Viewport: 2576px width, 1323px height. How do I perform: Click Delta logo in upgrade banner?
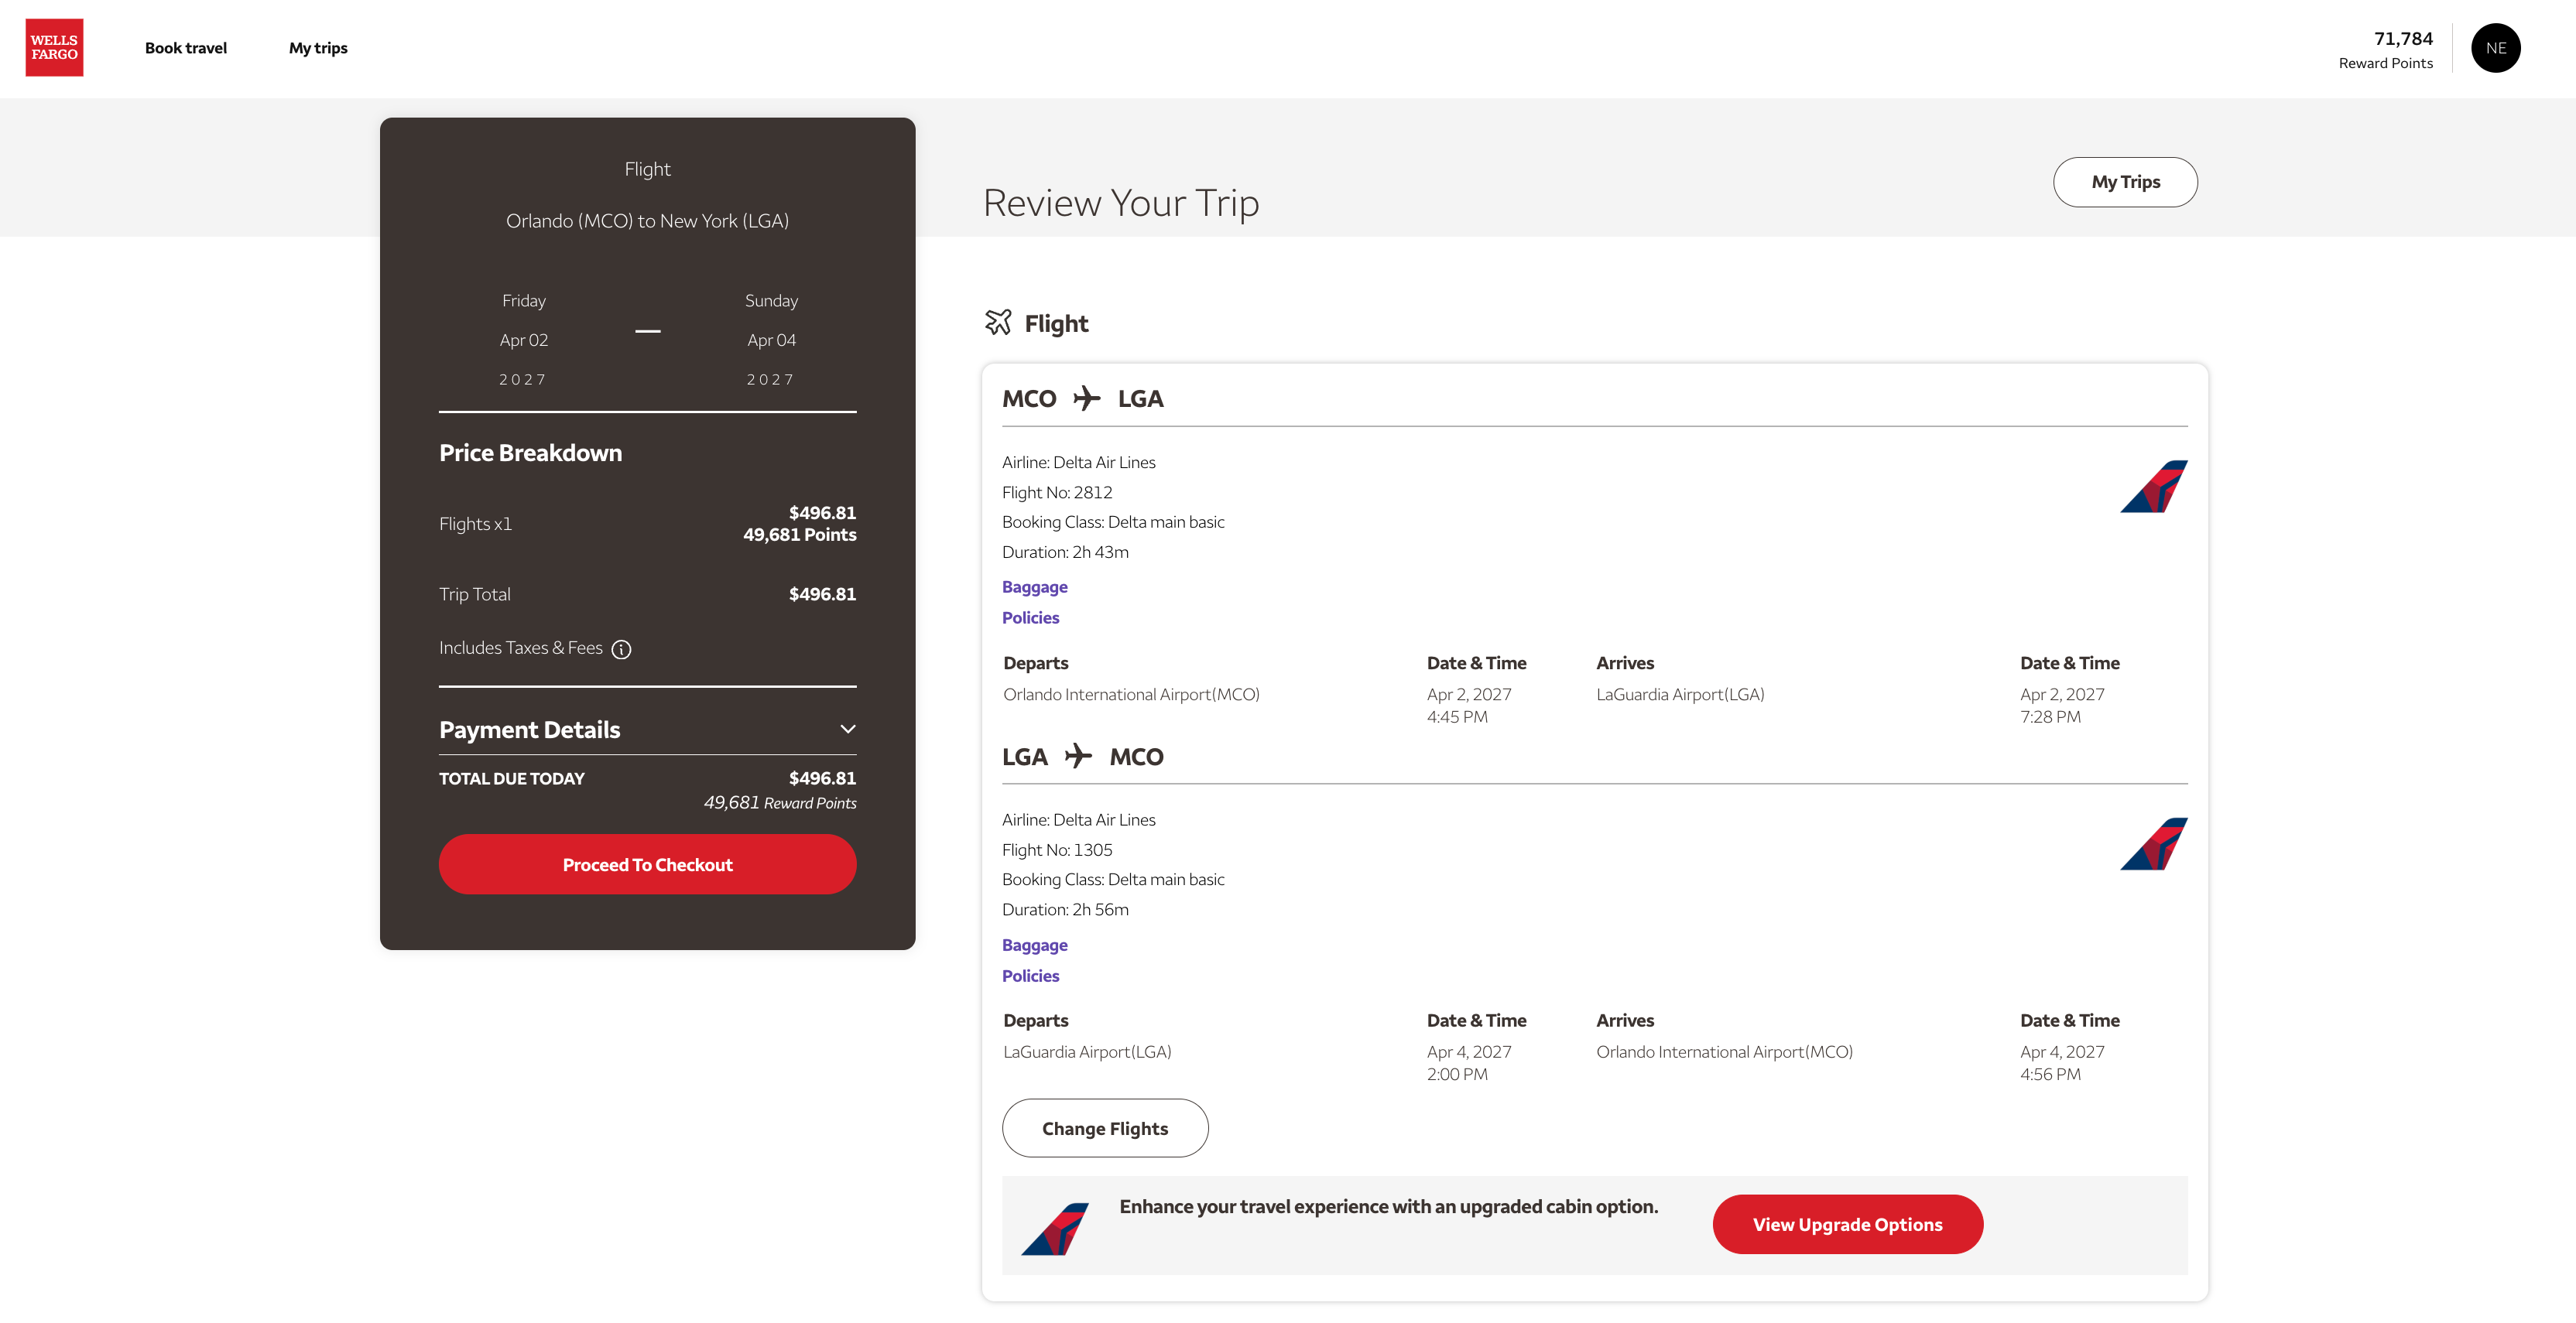point(1054,1228)
